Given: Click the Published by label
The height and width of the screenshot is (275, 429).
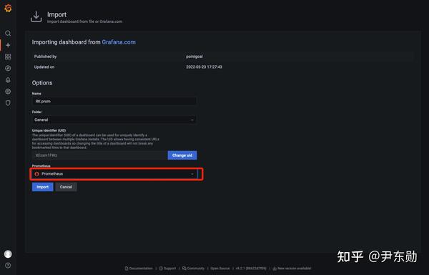Looking at the screenshot, I should 46,57.
